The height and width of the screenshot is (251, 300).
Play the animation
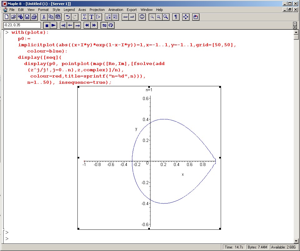tap(54, 25)
